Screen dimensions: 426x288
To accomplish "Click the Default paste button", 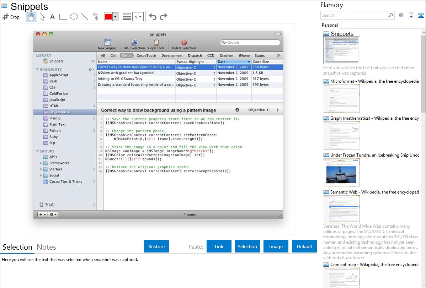I will (304, 246).
